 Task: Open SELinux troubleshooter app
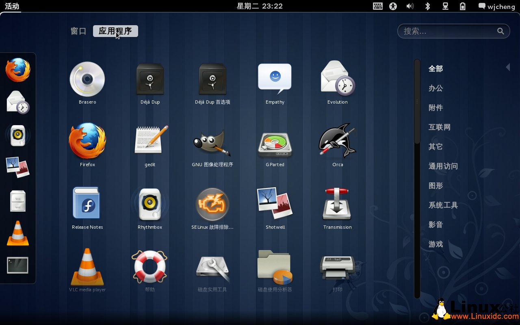click(212, 205)
